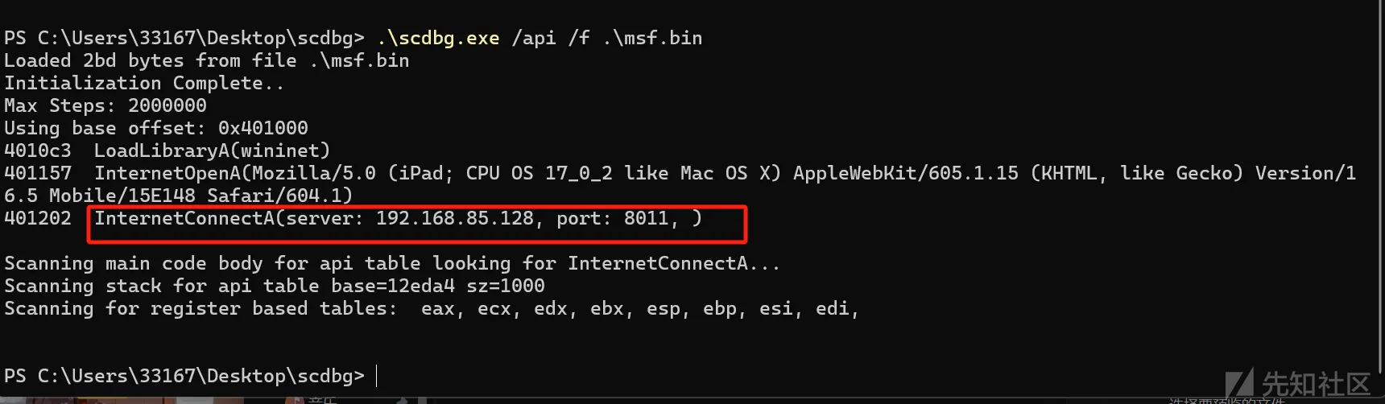Click the base offset 0x401000 text

(263, 128)
